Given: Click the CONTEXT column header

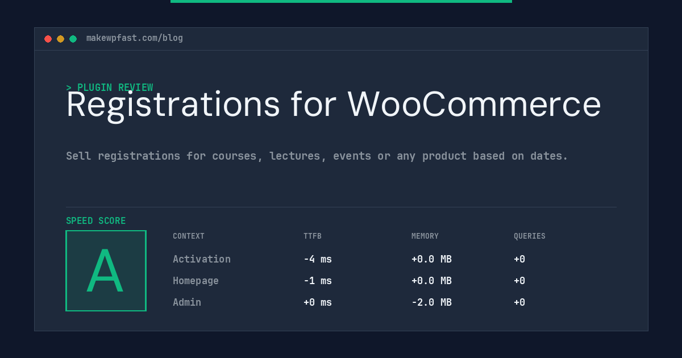Looking at the screenshot, I should click(189, 236).
